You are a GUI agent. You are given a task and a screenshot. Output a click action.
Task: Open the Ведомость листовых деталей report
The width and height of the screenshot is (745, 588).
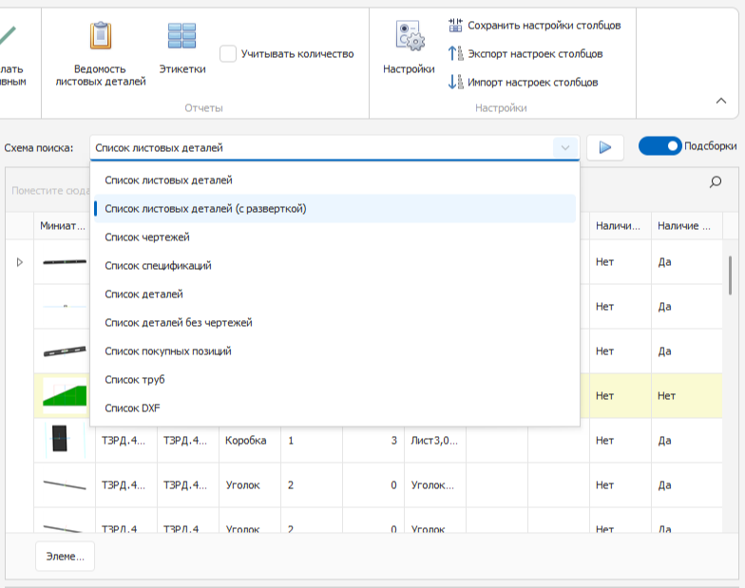(101, 36)
